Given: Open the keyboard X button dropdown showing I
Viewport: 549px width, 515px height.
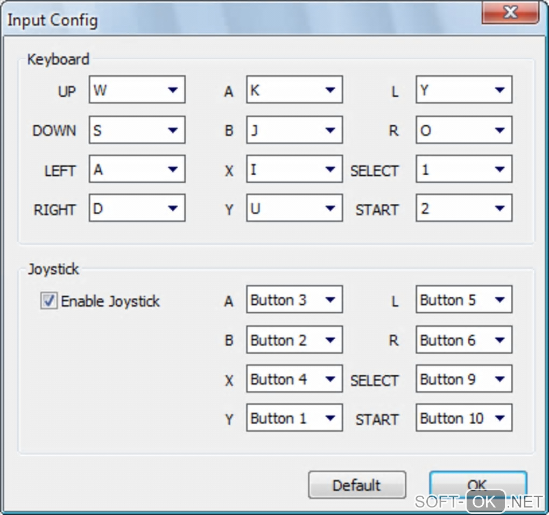Looking at the screenshot, I should [x=294, y=169].
